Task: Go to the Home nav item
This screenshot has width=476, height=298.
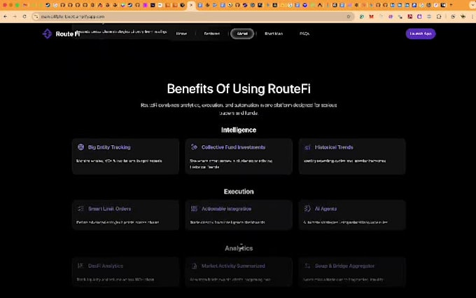Action: pos(181,34)
